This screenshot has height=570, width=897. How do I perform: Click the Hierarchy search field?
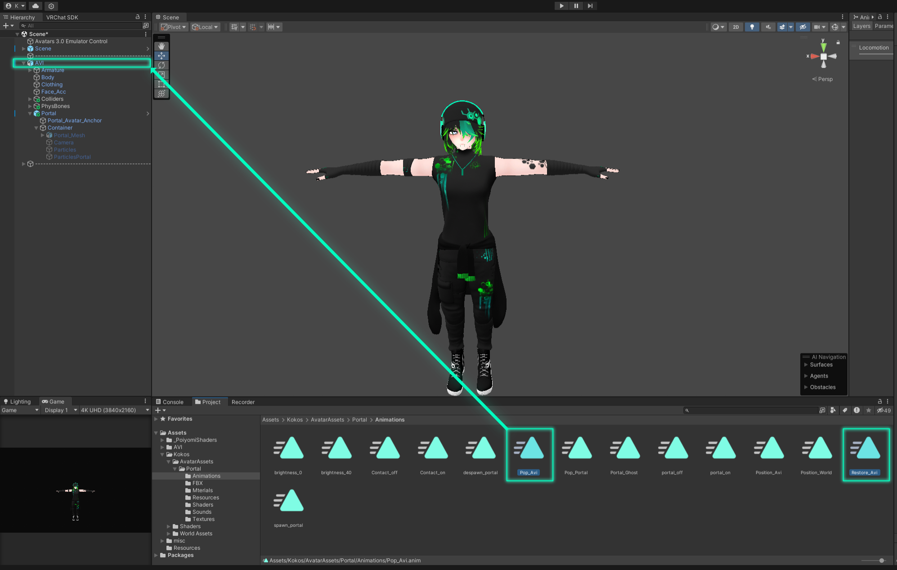point(81,26)
